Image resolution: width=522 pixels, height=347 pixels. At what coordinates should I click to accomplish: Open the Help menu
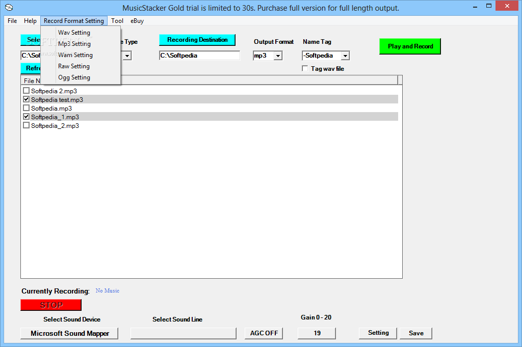point(30,20)
